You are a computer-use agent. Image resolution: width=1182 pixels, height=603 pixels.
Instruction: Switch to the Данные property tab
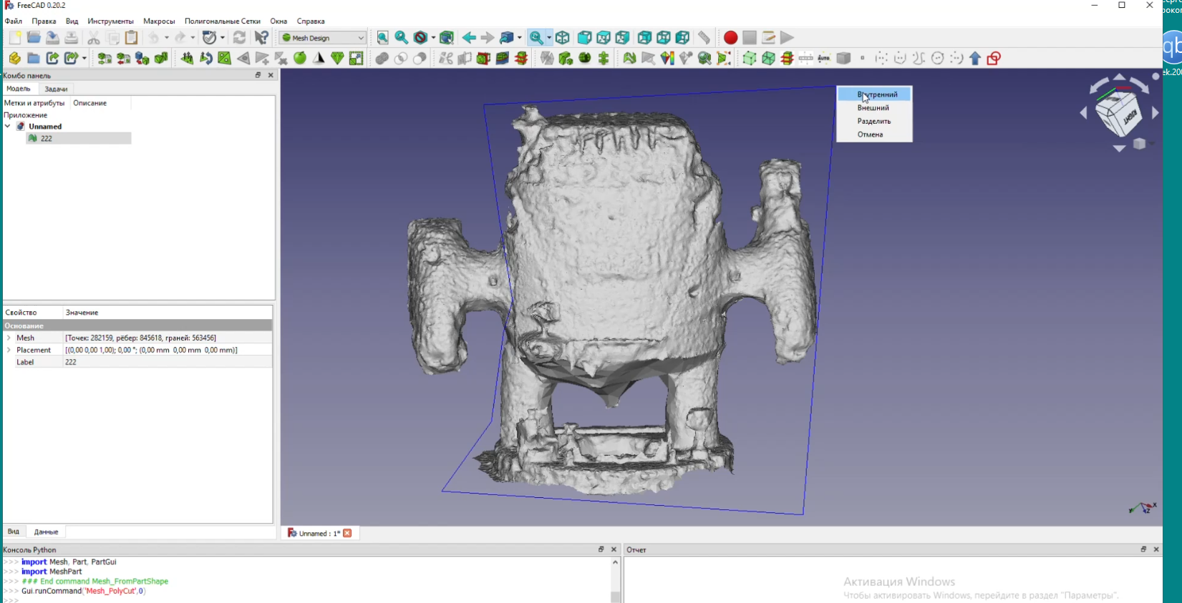coord(46,532)
